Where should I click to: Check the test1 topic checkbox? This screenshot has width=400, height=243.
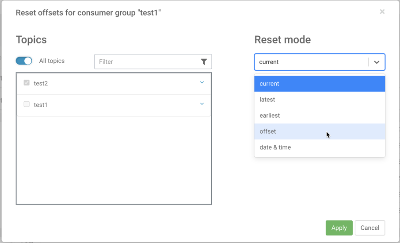pos(27,104)
